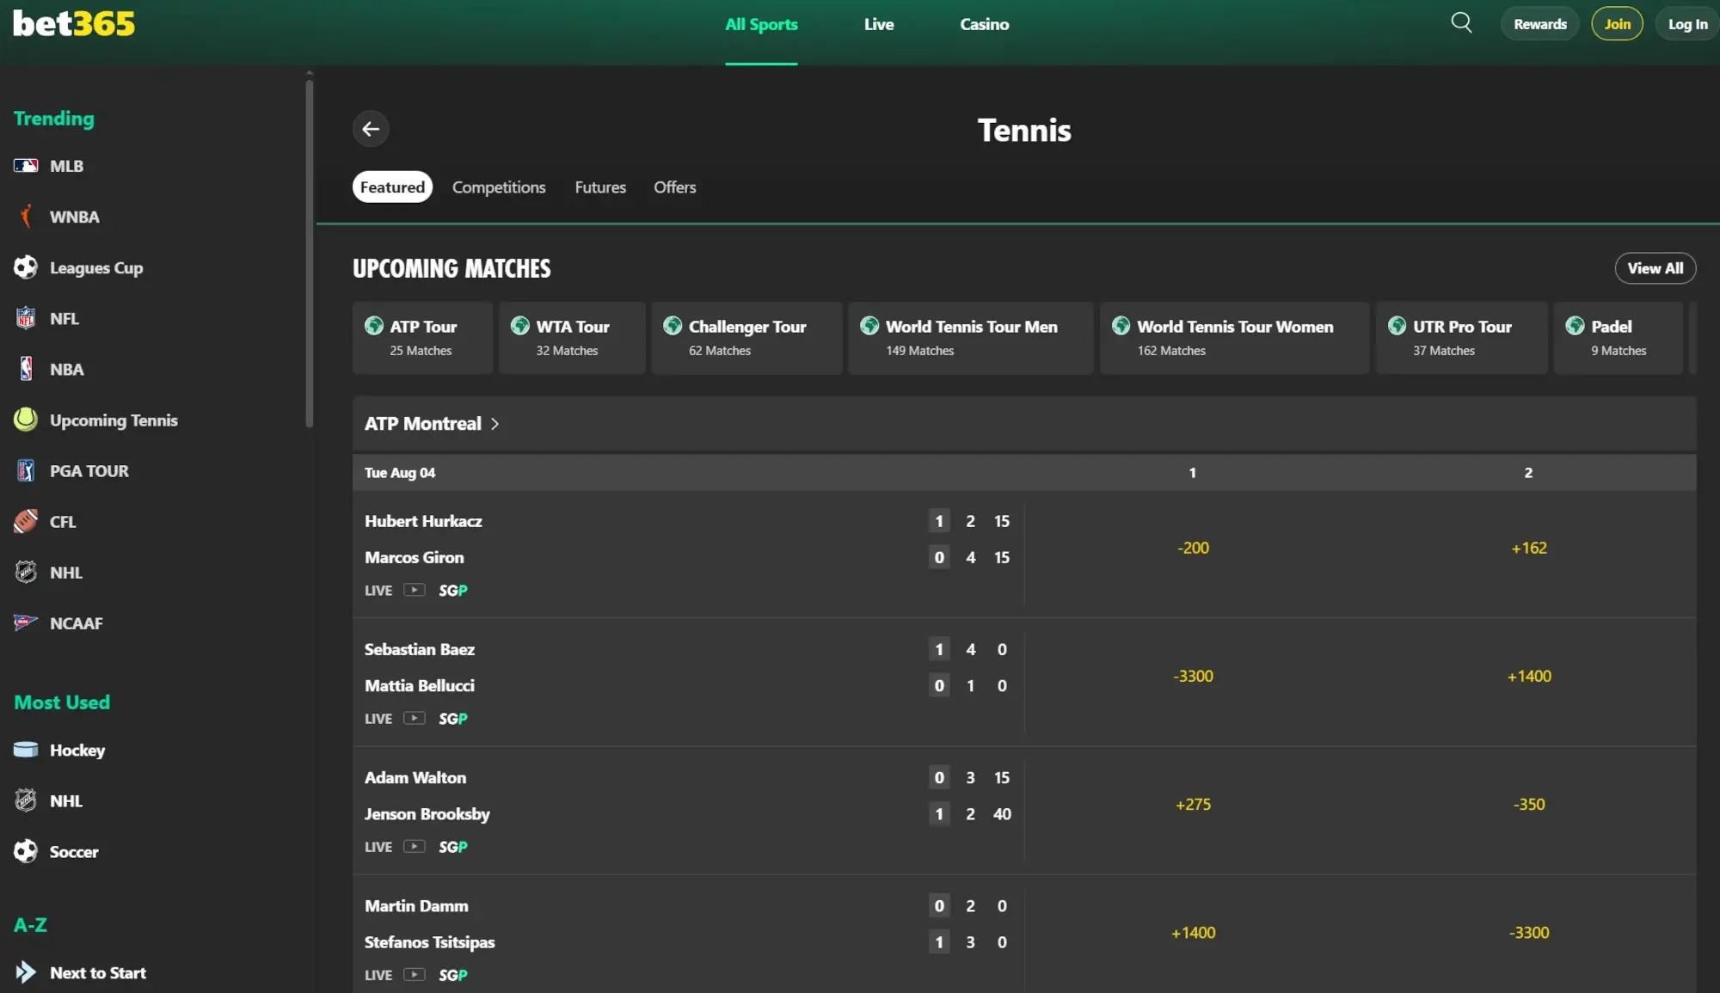Click Padel globe icon
1720x993 pixels.
pos(1575,326)
